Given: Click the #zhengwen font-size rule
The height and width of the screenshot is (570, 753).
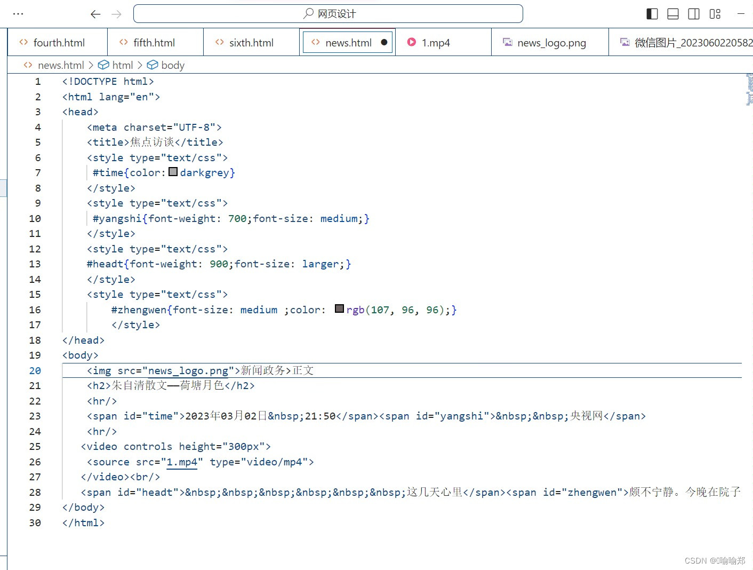Looking at the screenshot, I should point(284,310).
